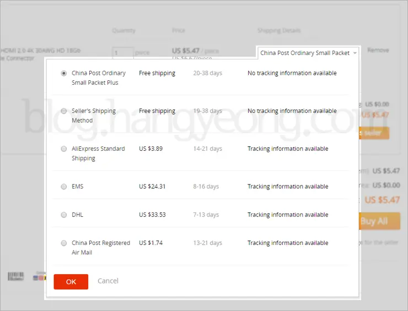Image resolution: width=408 pixels, height=311 pixels.
Task: Click the quantity input field
Action: pos(123,53)
